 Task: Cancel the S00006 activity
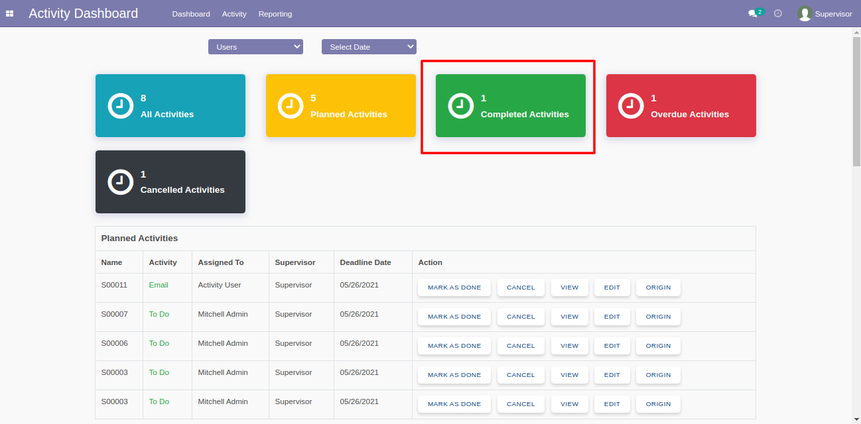[521, 346]
